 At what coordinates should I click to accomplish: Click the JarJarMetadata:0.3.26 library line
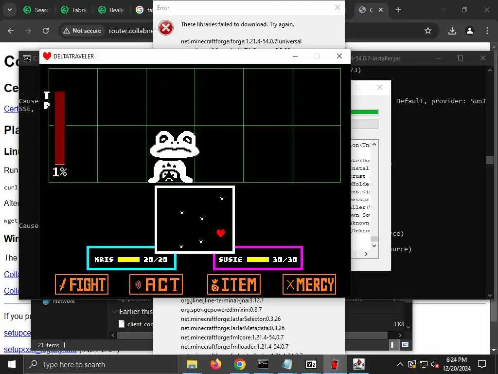pyautogui.click(x=233, y=328)
